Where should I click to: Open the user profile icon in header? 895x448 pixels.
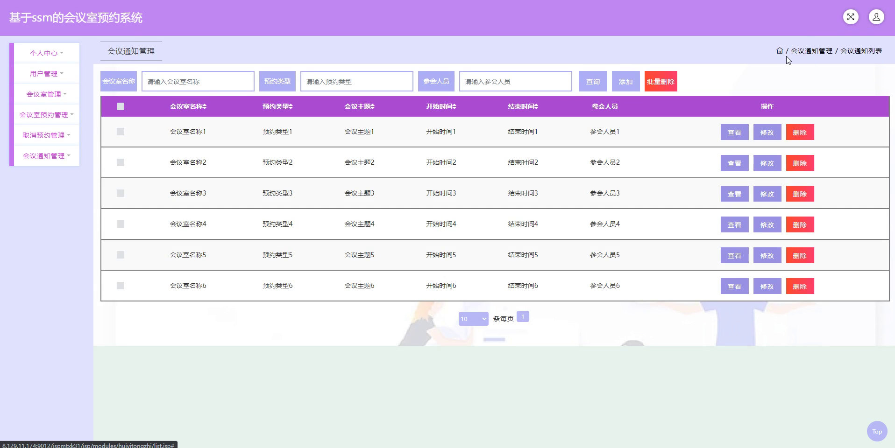pos(876,17)
